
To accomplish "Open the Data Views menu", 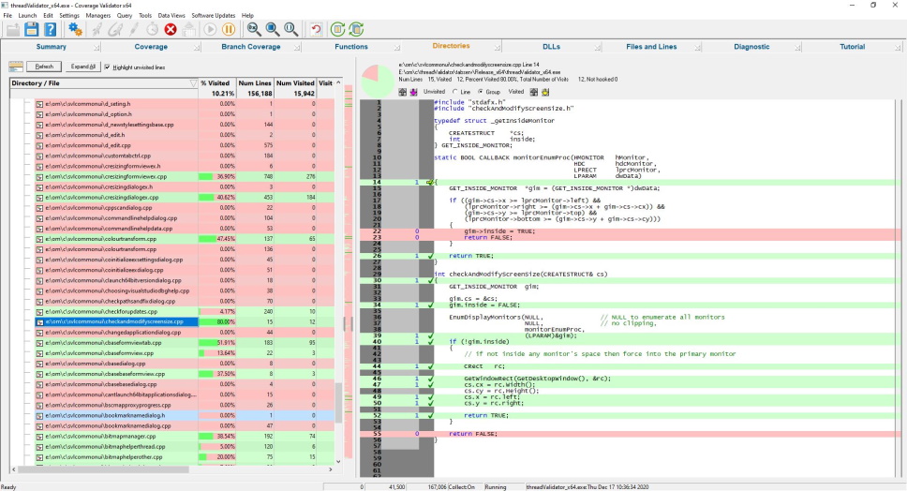I will (171, 16).
